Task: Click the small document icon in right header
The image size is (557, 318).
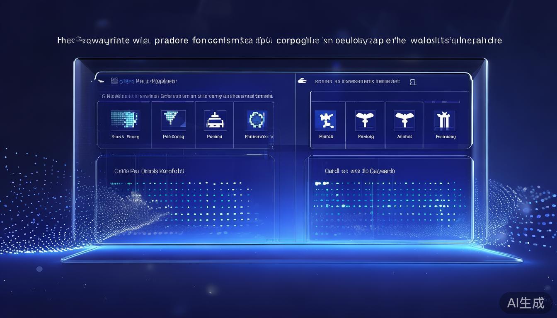Action: [x=412, y=82]
